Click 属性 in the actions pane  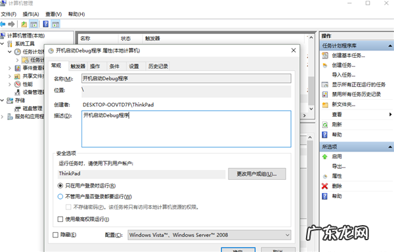coord(337,176)
